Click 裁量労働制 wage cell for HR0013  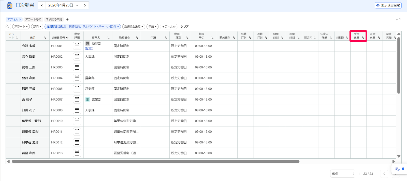(x=126, y=153)
